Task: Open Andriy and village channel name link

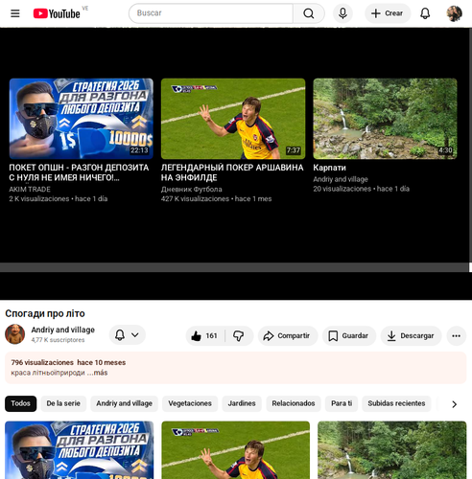Action: pyautogui.click(x=63, y=330)
